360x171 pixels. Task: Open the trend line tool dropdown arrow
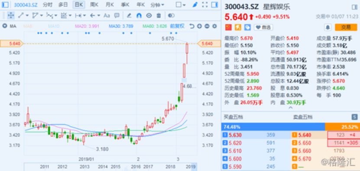[27, 16]
